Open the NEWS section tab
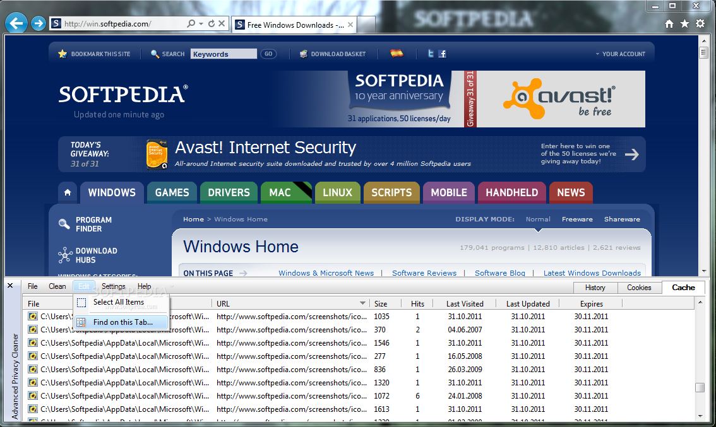 pyautogui.click(x=571, y=192)
